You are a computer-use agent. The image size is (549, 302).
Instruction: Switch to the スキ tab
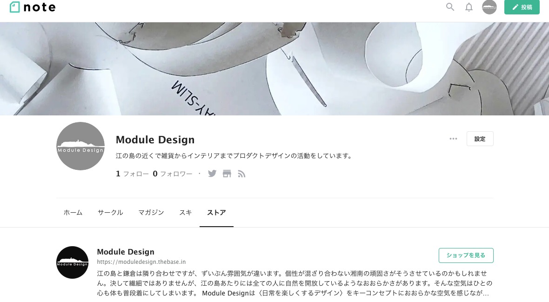point(185,212)
